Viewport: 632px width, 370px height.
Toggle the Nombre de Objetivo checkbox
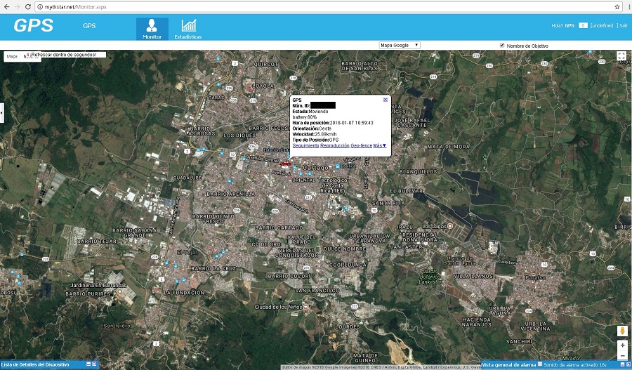click(x=502, y=45)
